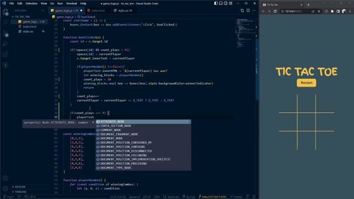This screenshot has height=199, width=354.
Task: Click JavaScript language mode in status bar
Action: [171, 197]
